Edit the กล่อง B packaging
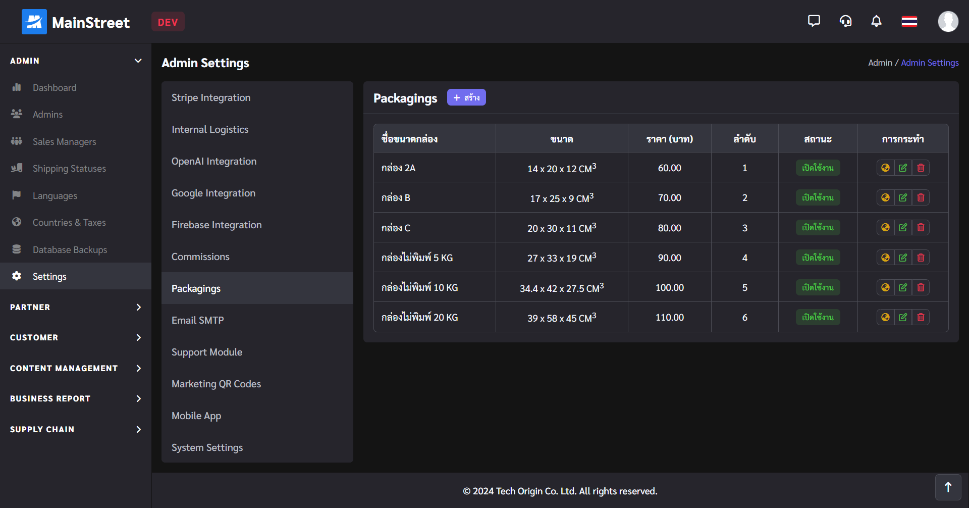The height and width of the screenshot is (508, 969). coord(903,197)
